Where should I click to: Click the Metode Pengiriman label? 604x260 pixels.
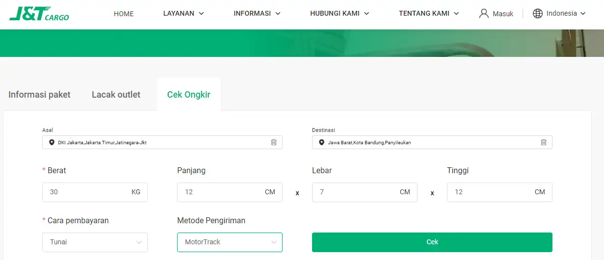pos(211,221)
